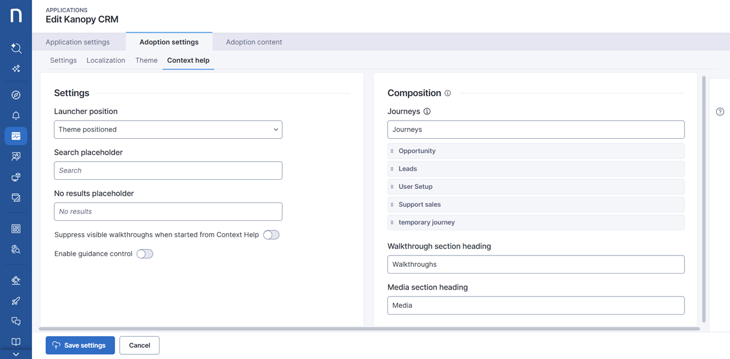This screenshot has height=359, width=730.
Task: Click the rocket icon in the sidebar
Action: coord(16,301)
